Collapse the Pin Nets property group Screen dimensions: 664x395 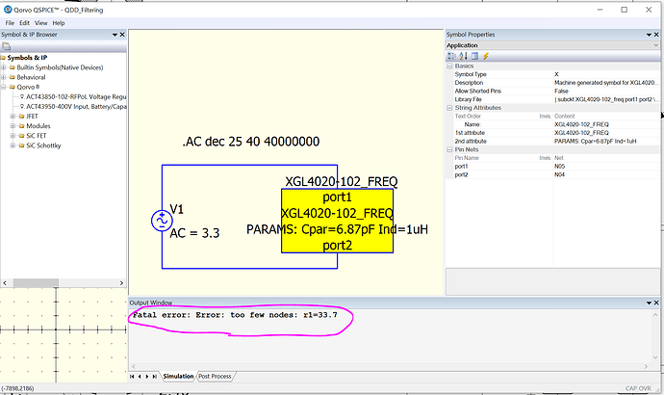coord(449,149)
